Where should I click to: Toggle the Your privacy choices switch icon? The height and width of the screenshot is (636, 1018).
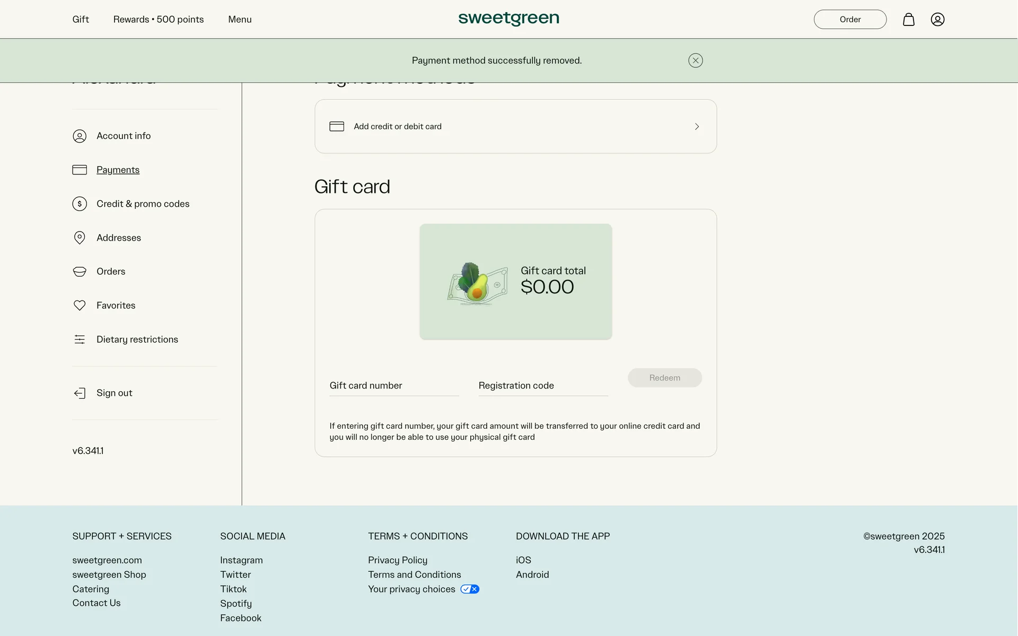(469, 589)
